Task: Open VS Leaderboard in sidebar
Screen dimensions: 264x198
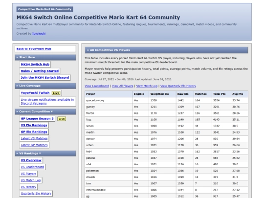Action: pos(32,167)
